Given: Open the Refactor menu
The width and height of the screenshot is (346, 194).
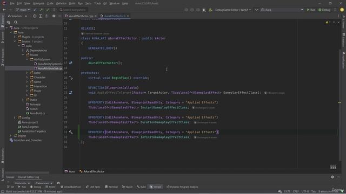Looking at the screenshot, I should tap(61, 3).
